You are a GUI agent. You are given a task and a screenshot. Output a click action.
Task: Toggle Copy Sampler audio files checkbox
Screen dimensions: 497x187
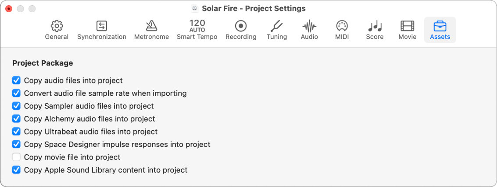pos(17,106)
